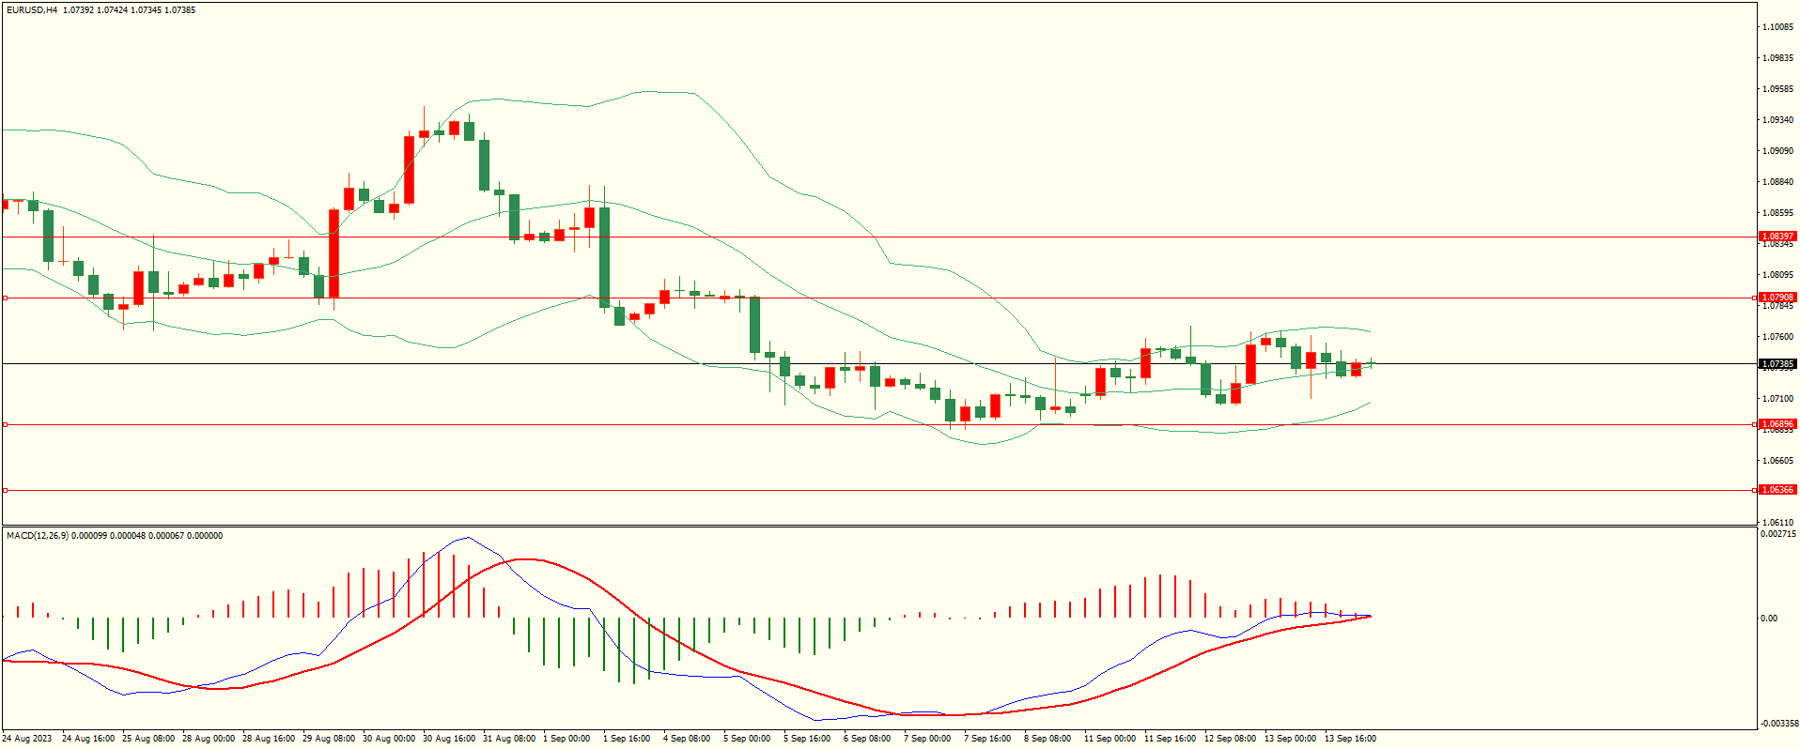The image size is (1800, 749).
Task: Click the 12 Sep 08:00 time label
Action: (1230, 739)
